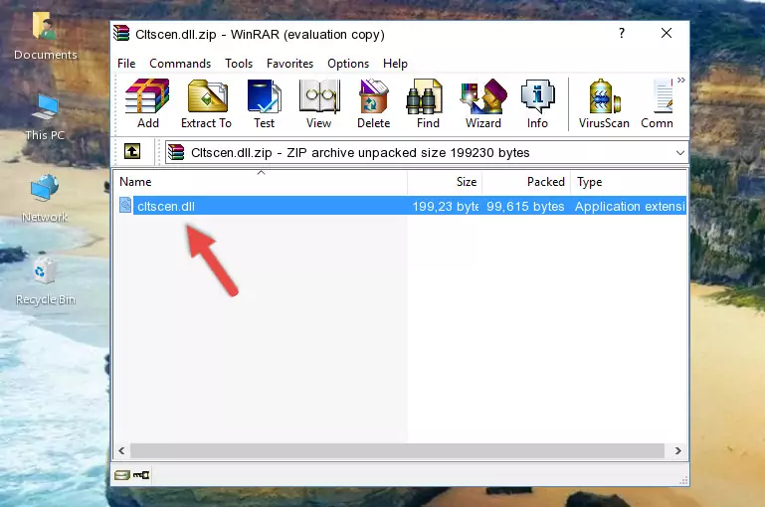
Task: Click the horizontal scrollbar thumb
Action: click(x=397, y=451)
